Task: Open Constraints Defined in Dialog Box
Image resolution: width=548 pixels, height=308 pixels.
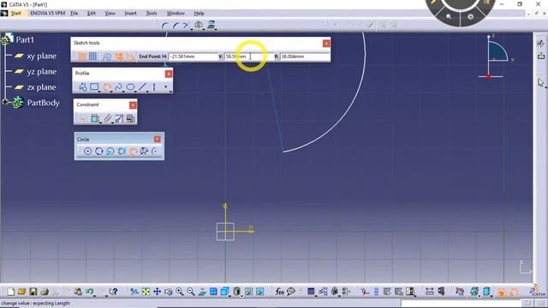Action: click(83, 119)
